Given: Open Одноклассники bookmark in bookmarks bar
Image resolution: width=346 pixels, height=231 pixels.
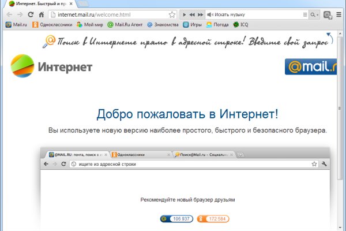Looking at the screenshot, I should 52,25.
